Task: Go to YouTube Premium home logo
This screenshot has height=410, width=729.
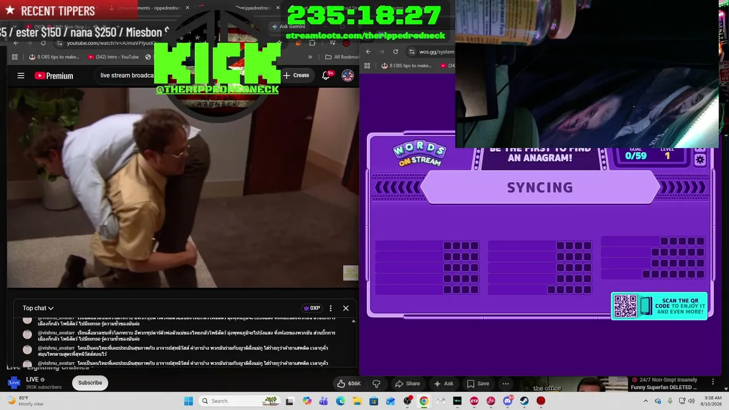Action: (x=54, y=76)
